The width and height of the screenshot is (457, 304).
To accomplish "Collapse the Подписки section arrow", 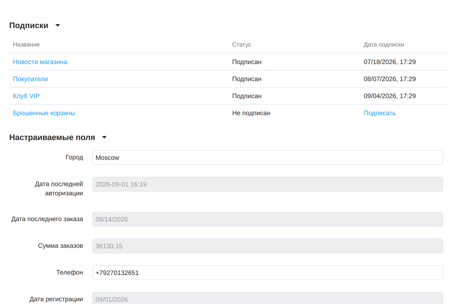I will [x=58, y=25].
